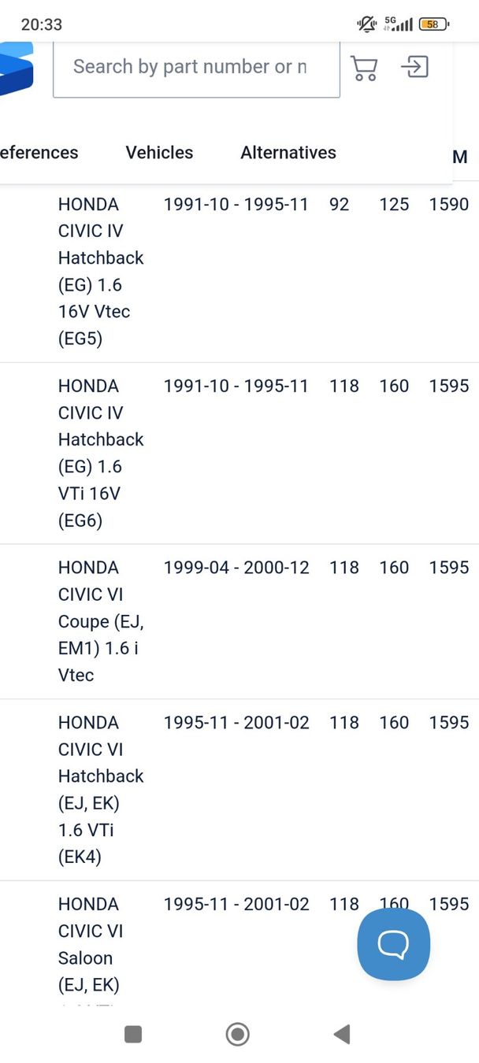Viewport: 479px width, 1063px height.
Task: Open Honda Civic VI Hatchback EK4 entry
Action: coord(101,789)
